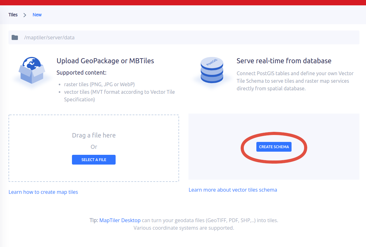Select the New breadcrumb item
This screenshot has height=247, width=366.
tap(37, 15)
